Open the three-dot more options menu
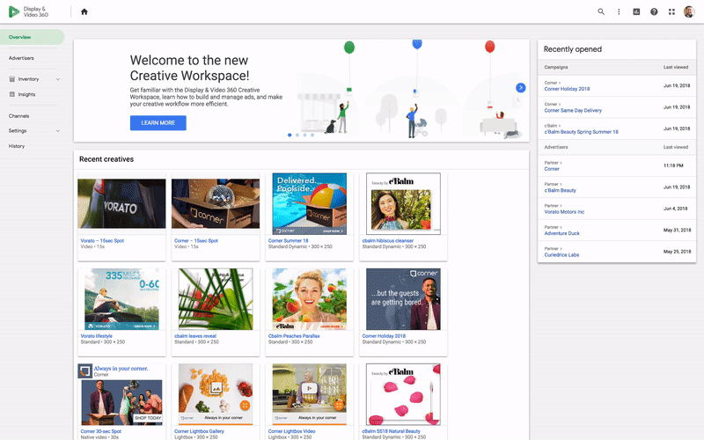 pos(619,11)
